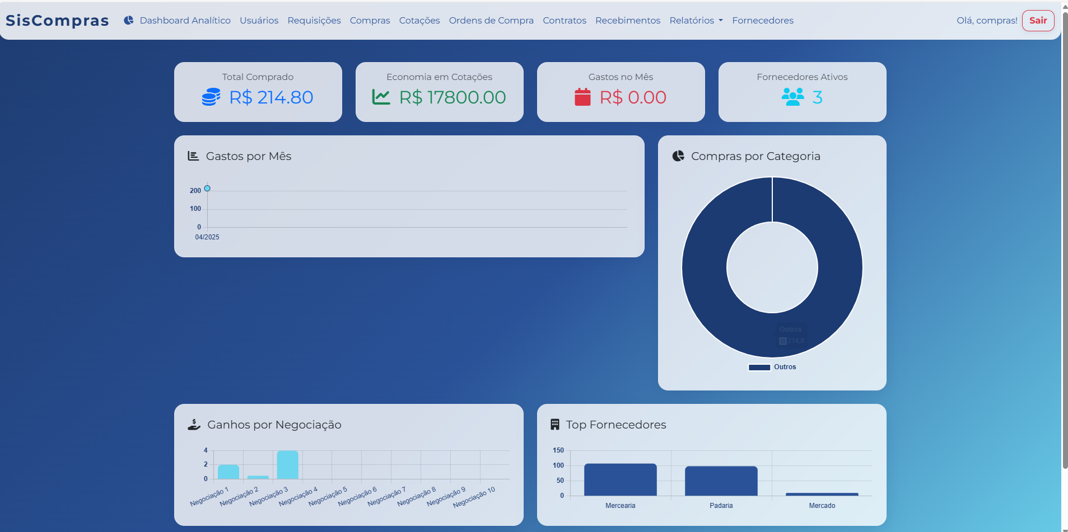Click the people icon in Fornecedores Ativos

coord(792,97)
